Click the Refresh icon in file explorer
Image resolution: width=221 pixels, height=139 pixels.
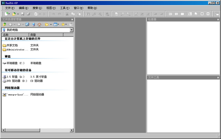pos(27,24)
